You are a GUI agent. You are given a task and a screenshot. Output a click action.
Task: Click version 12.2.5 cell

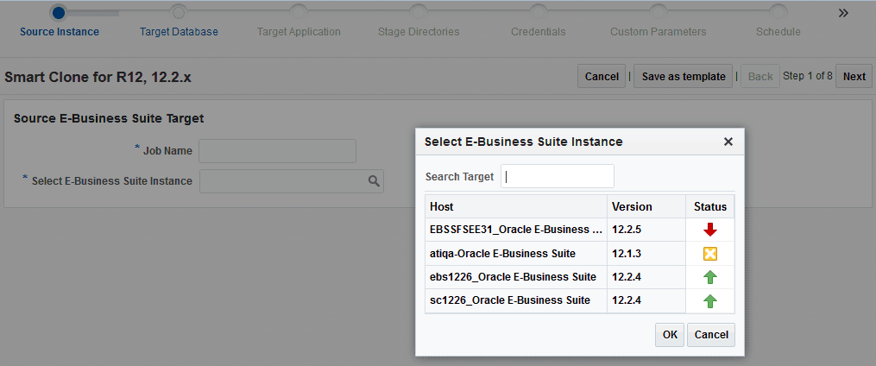point(646,230)
